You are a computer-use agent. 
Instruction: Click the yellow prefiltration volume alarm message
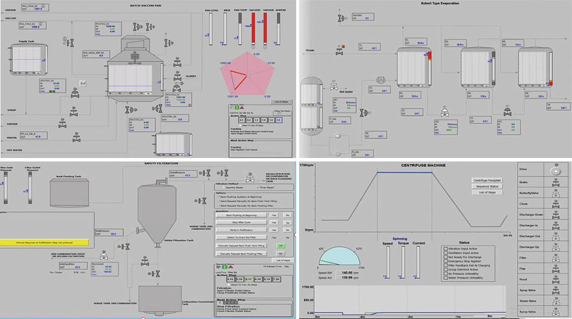44,243
